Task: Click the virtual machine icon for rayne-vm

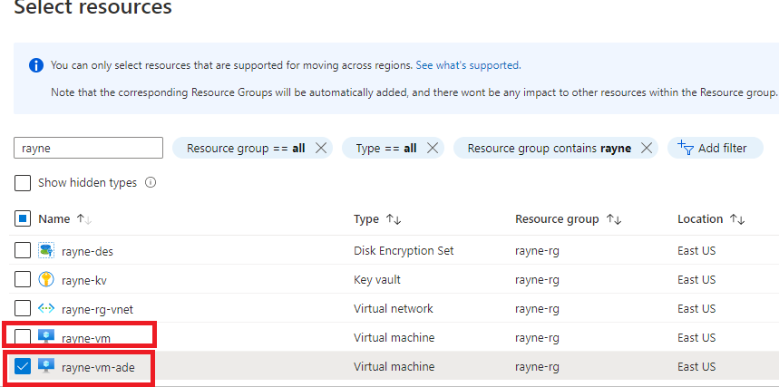Action: (x=46, y=338)
